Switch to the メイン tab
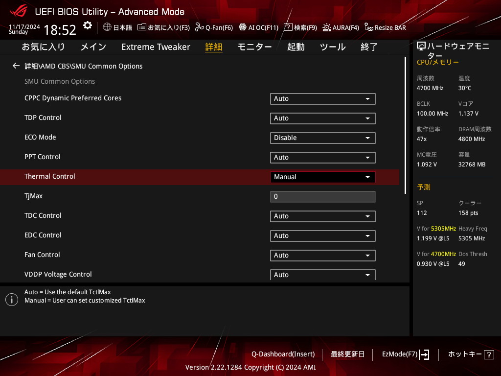The width and height of the screenshot is (501, 376). coord(93,47)
